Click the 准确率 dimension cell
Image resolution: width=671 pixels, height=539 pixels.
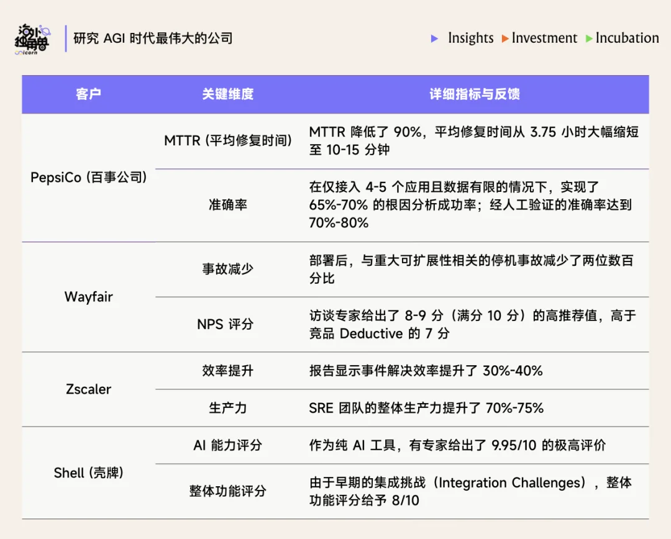[x=227, y=204]
